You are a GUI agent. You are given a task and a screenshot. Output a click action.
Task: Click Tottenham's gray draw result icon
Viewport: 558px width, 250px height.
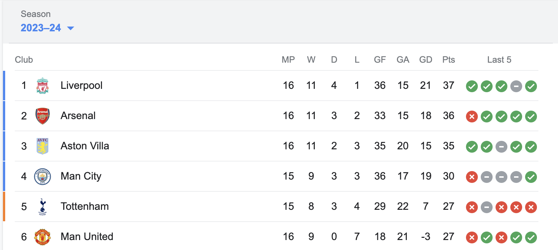pos(487,208)
